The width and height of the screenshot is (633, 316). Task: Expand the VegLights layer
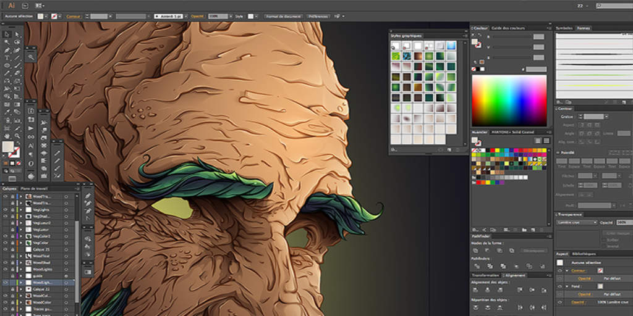(21, 209)
